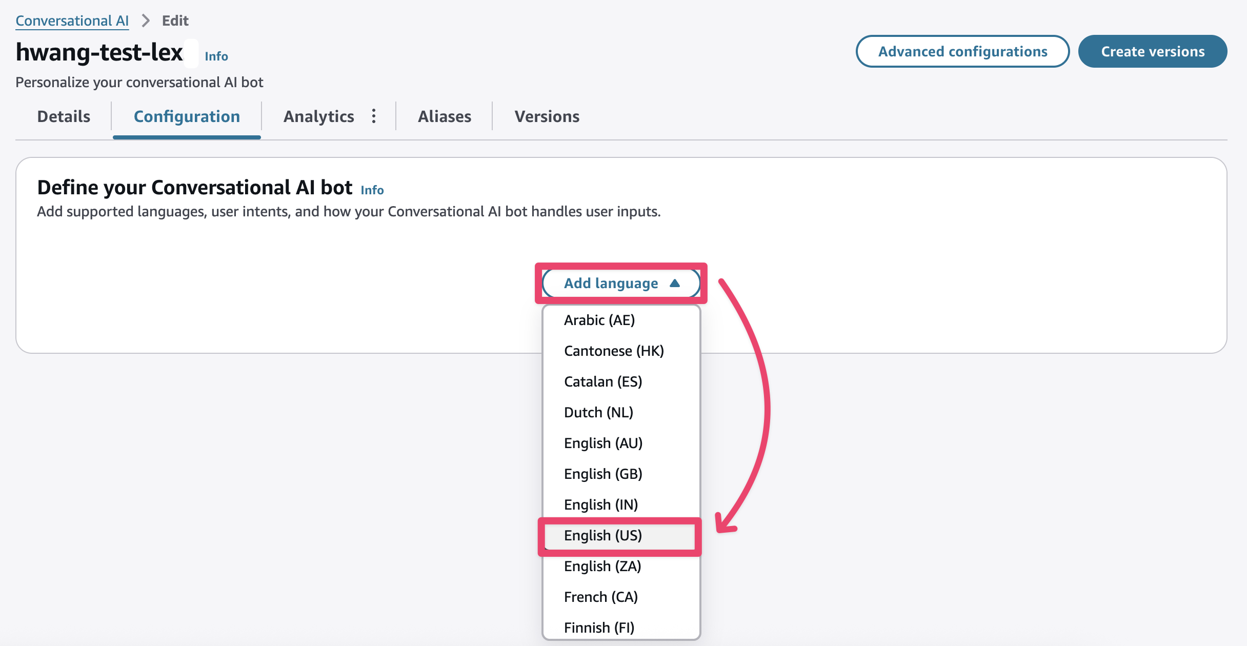This screenshot has width=1247, height=646.
Task: Select English (AU) option
Action: click(x=603, y=443)
